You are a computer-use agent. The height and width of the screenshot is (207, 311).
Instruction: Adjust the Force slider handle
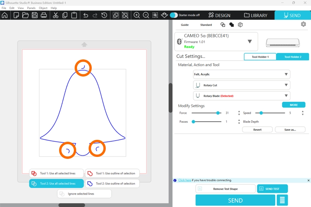218,113
